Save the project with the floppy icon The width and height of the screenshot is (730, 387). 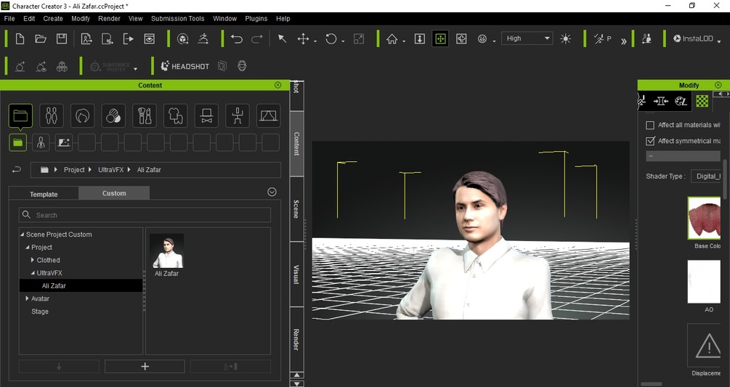click(x=62, y=38)
